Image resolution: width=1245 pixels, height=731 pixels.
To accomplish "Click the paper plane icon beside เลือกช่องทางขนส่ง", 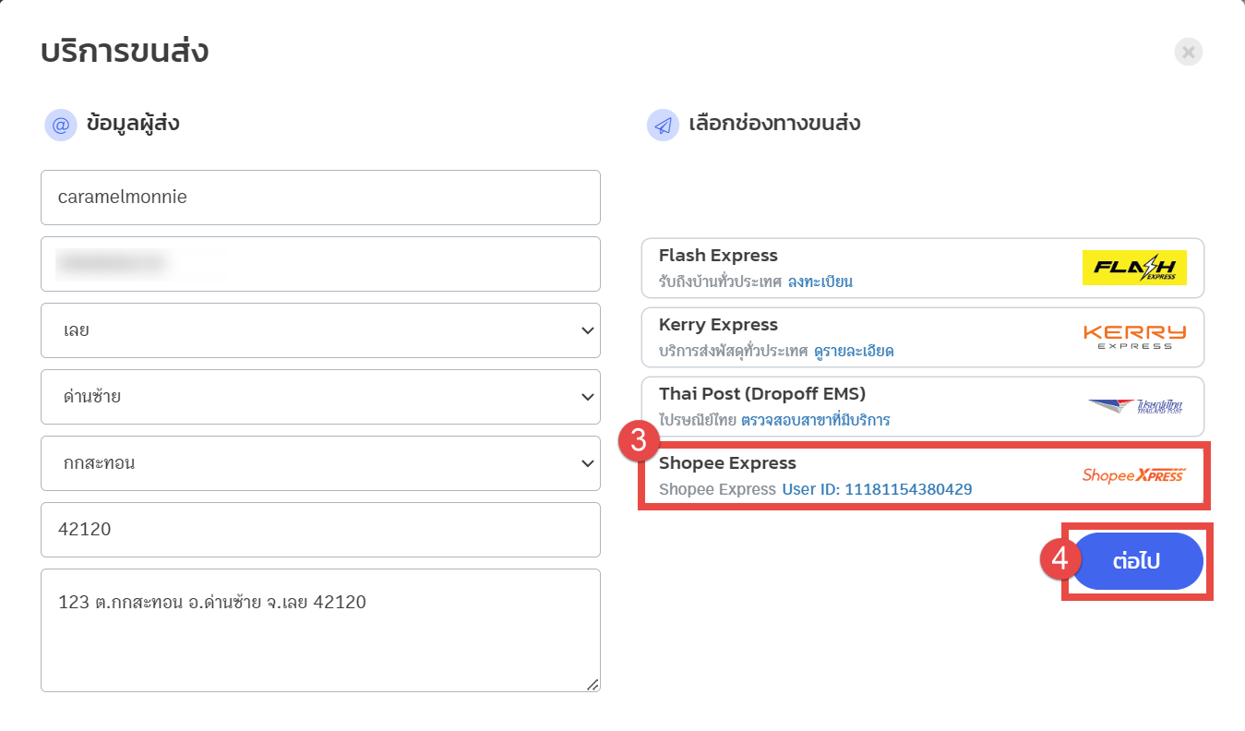I will (663, 126).
